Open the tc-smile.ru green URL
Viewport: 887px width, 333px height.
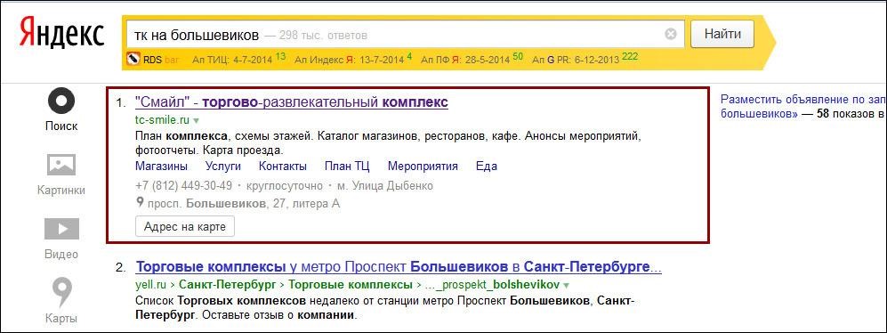162,120
